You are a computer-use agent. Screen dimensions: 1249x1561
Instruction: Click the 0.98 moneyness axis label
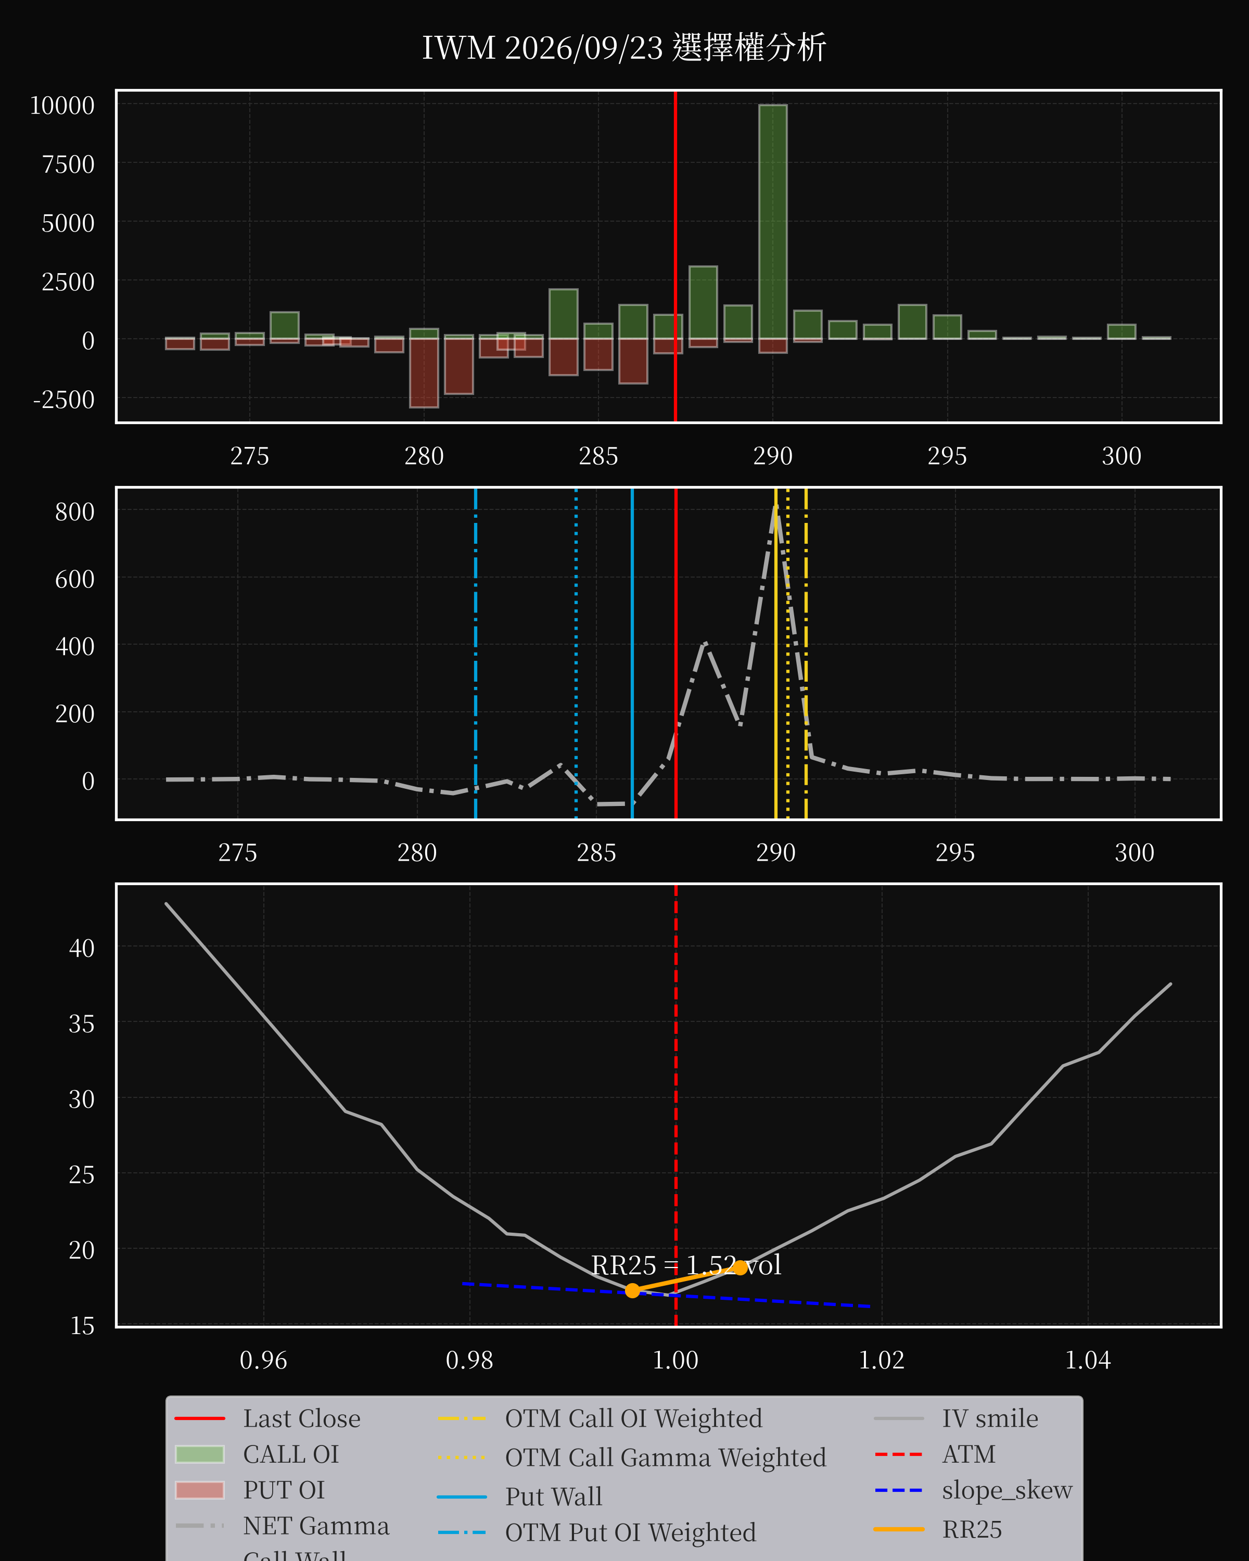(469, 1361)
